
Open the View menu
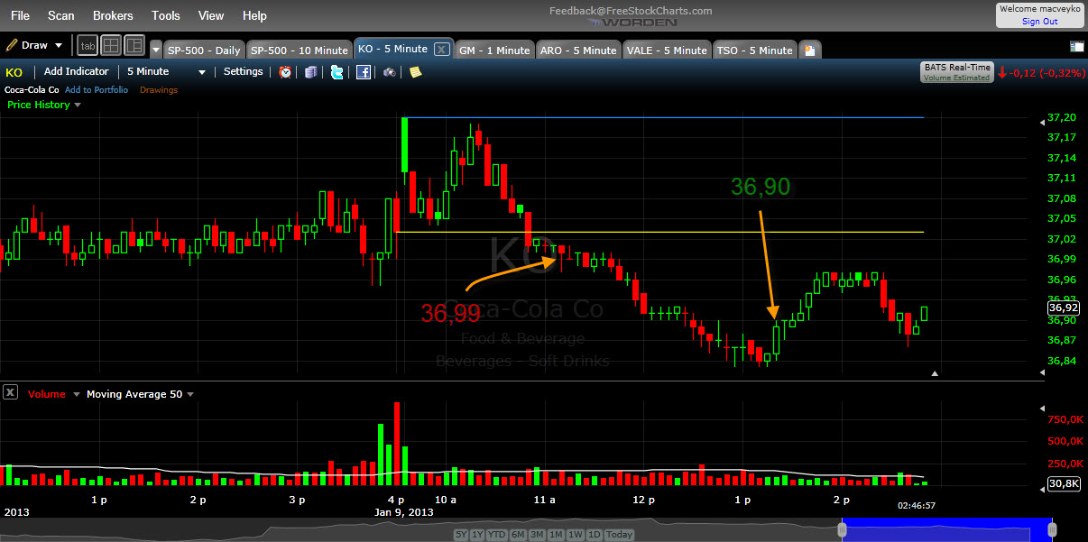pos(211,15)
